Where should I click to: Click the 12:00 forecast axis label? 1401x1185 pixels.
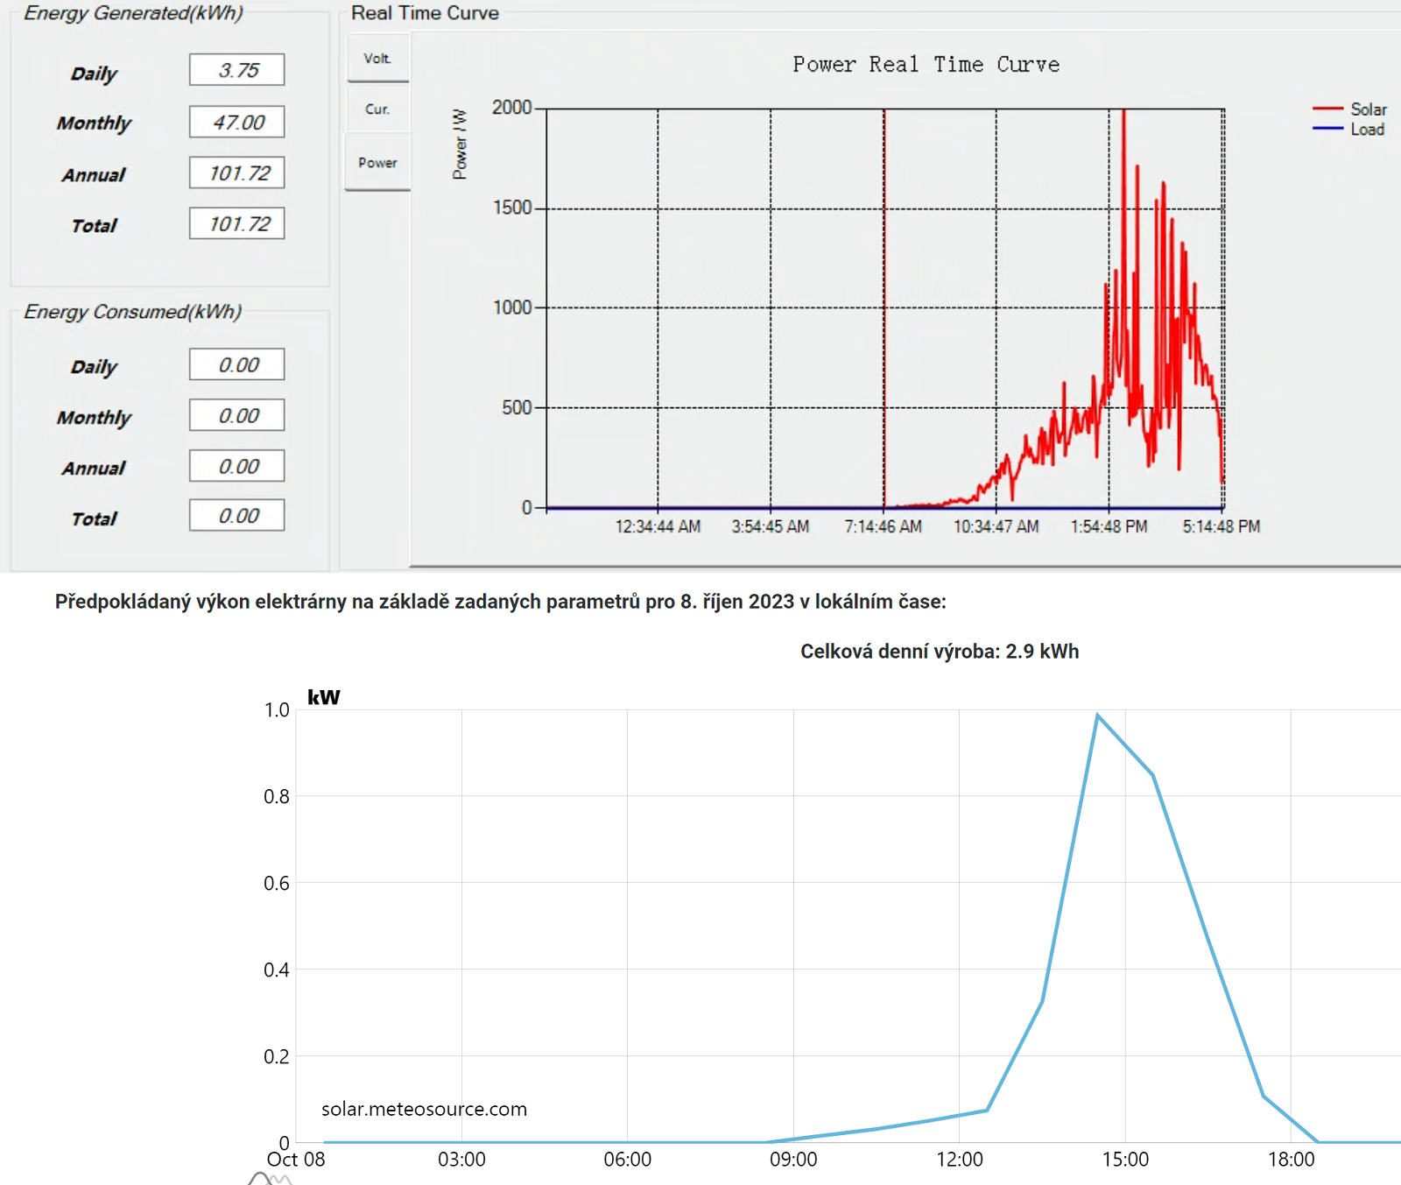pyautogui.click(x=960, y=1160)
